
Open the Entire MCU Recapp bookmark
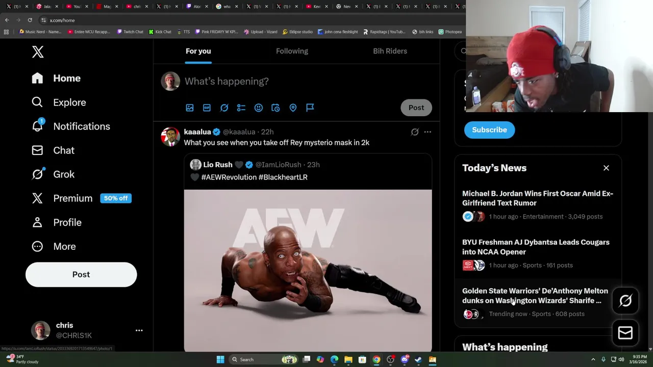click(89, 32)
